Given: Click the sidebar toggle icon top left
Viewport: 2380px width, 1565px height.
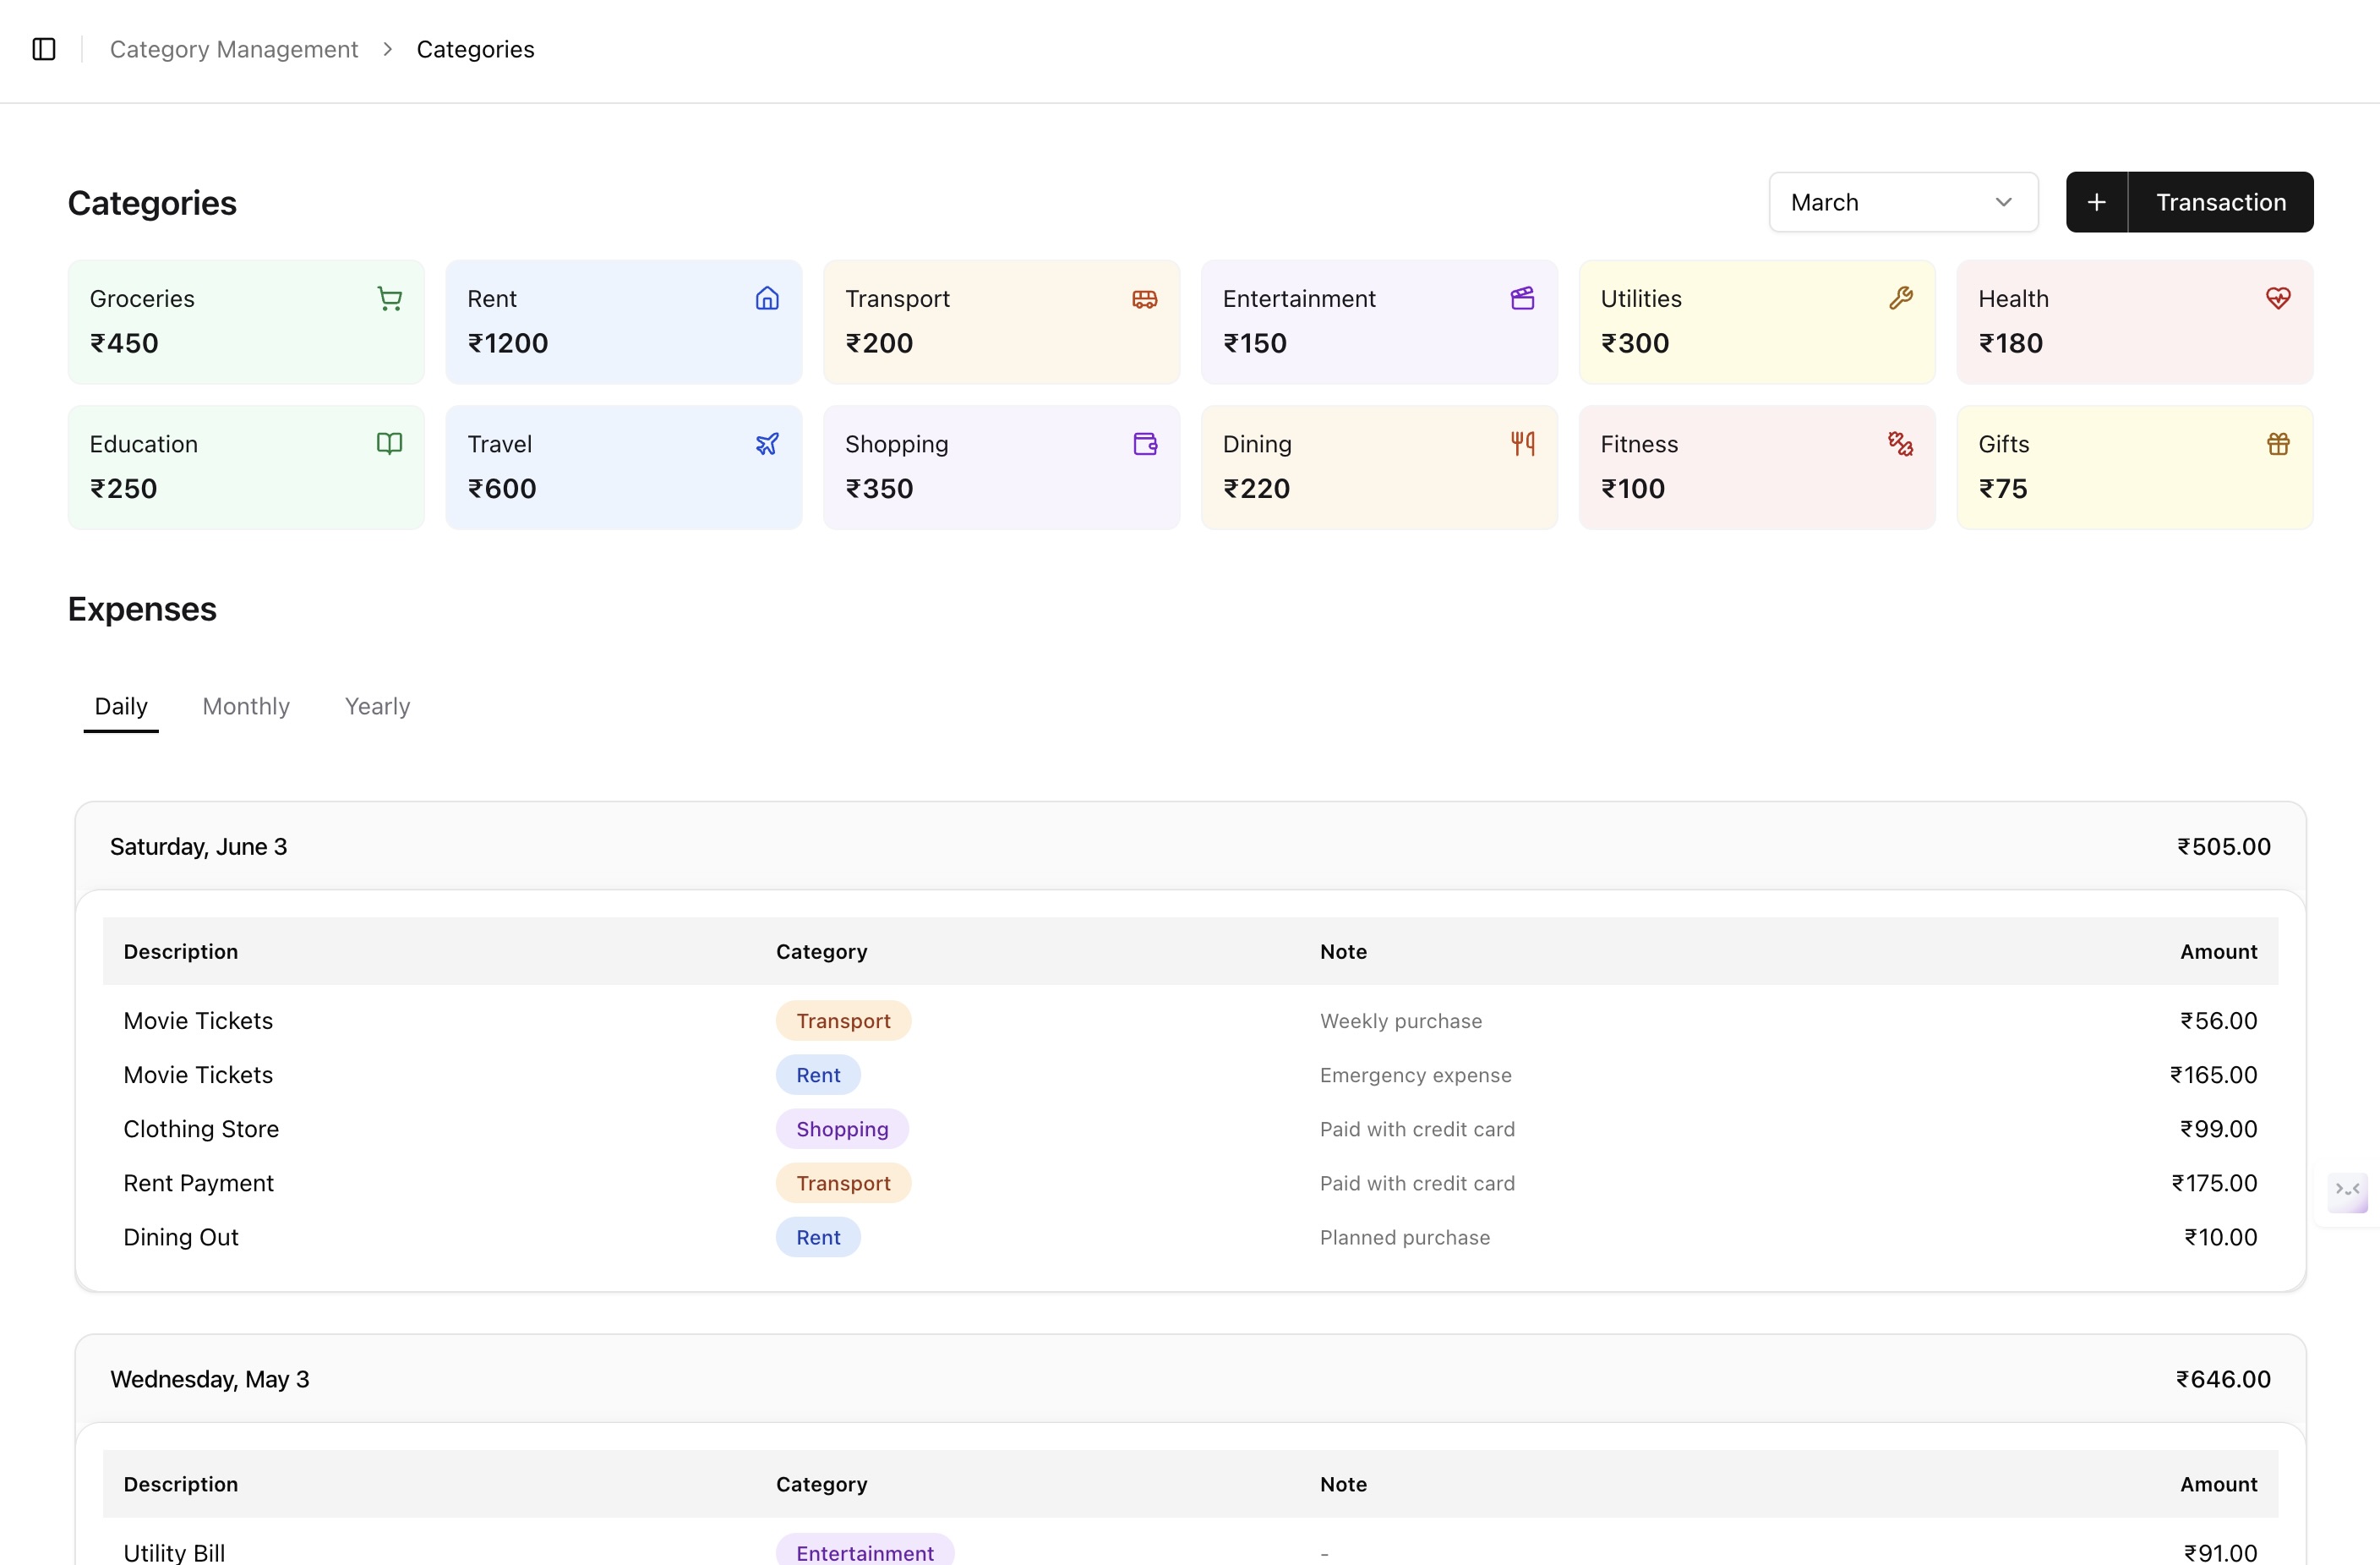Looking at the screenshot, I should coord(42,48).
